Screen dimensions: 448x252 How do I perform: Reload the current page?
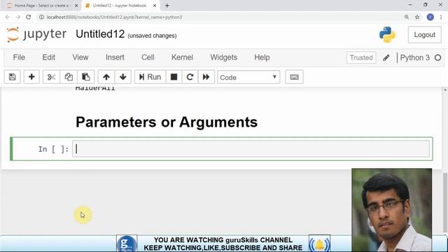[x=28, y=17]
